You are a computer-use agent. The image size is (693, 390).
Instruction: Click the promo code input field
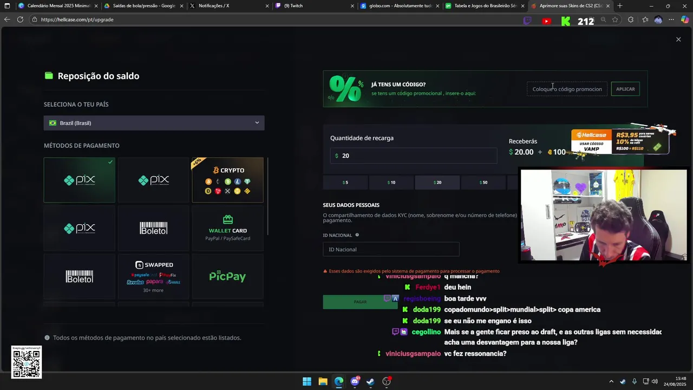[567, 89]
